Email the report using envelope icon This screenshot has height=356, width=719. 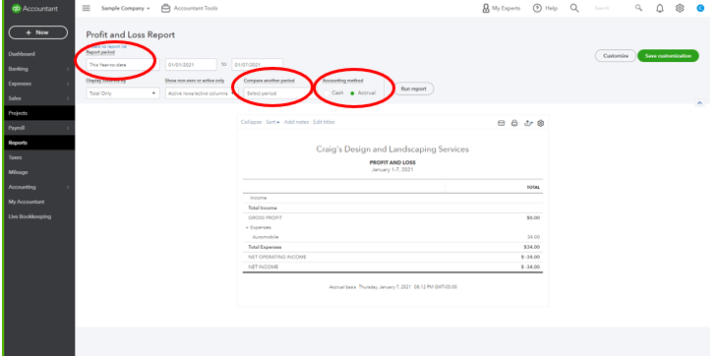click(502, 123)
